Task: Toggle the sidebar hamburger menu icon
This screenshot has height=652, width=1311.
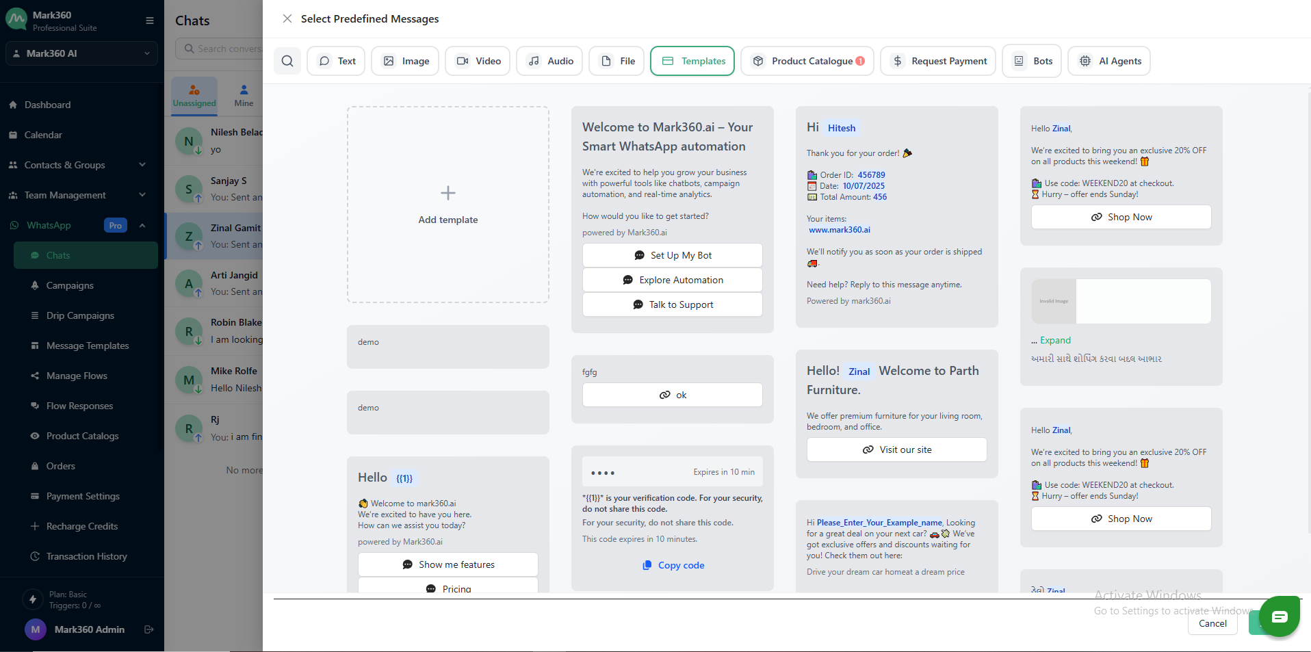Action: (150, 21)
